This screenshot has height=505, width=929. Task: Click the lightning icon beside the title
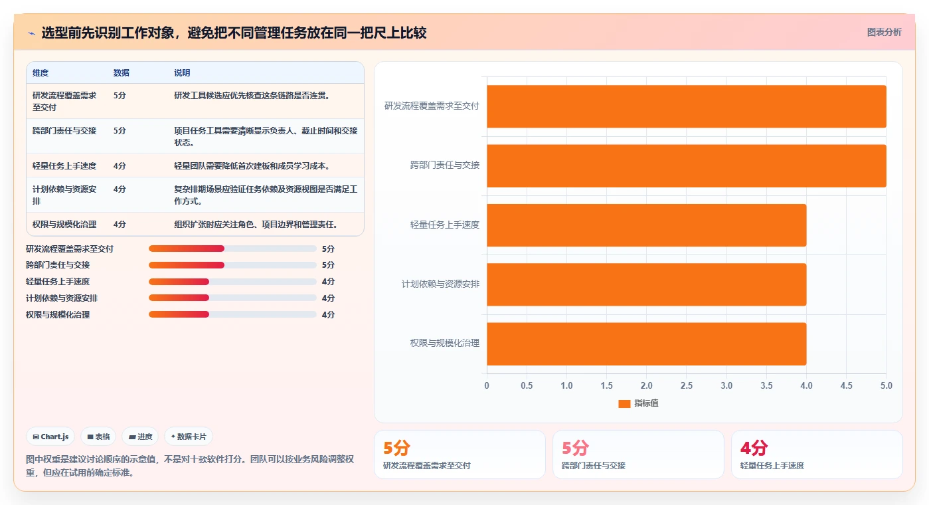click(31, 33)
